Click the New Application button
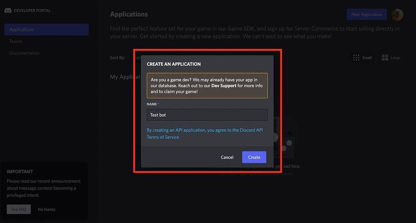Image resolution: width=416 pixels, height=223 pixels. pyautogui.click(x=366, y=15)
